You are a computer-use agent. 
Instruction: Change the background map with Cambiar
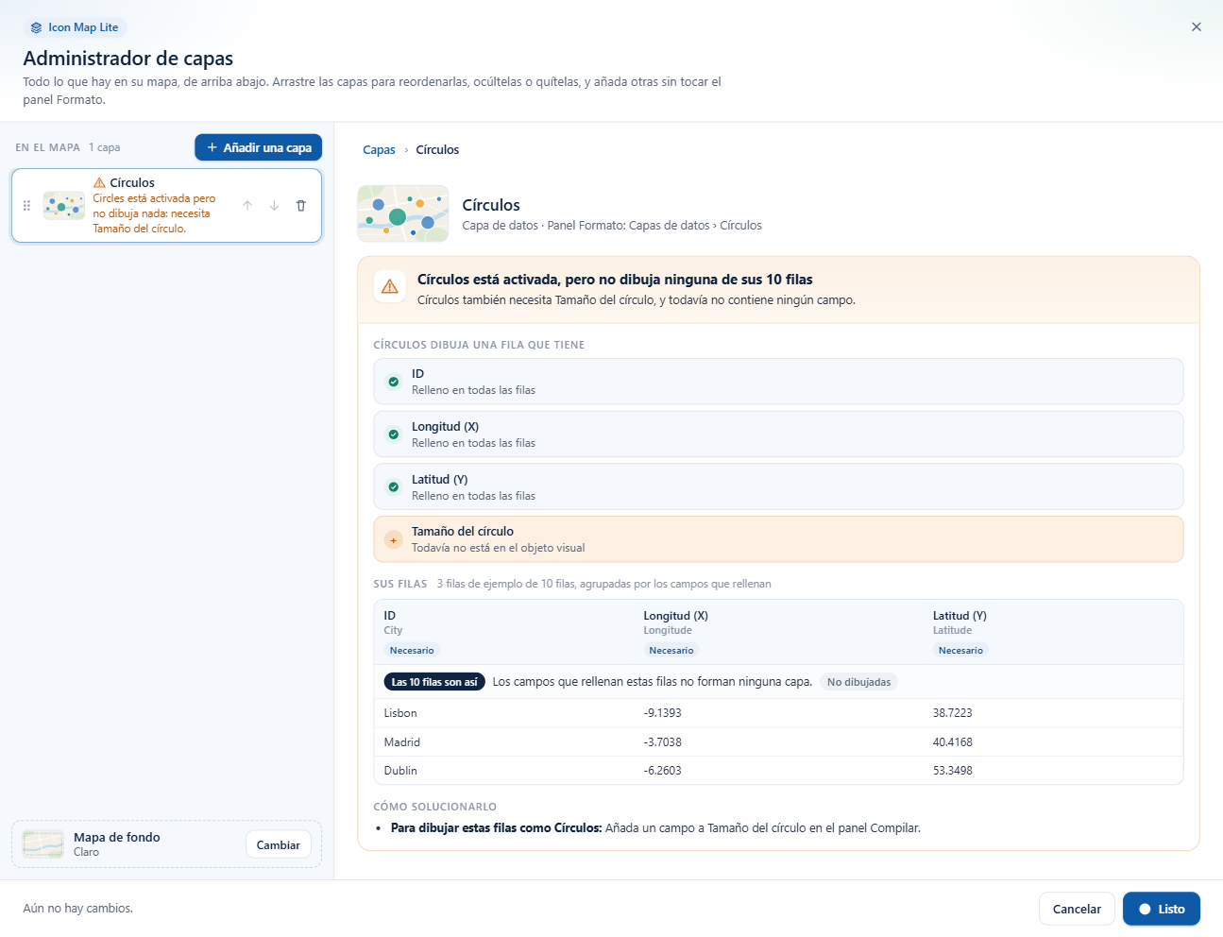click(x=279, y=844)
